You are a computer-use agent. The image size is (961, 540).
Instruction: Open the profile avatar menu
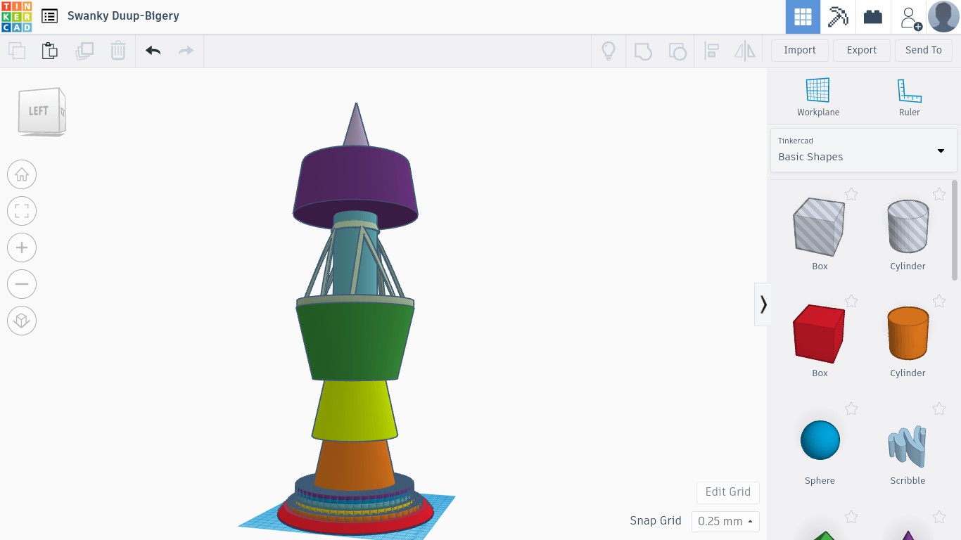[943, 16]
